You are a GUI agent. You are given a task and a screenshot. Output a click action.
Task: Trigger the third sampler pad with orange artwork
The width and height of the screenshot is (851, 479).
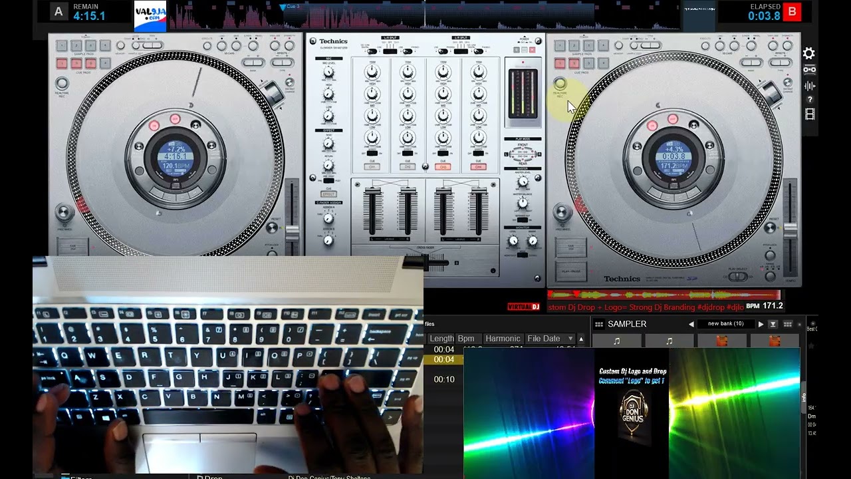coord(721,341)
